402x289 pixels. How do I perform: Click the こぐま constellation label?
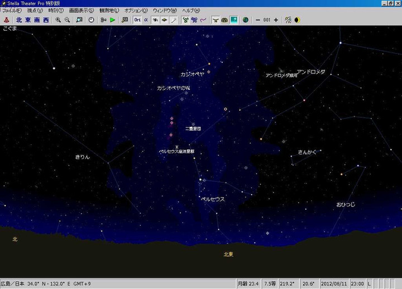coord(9,28)
